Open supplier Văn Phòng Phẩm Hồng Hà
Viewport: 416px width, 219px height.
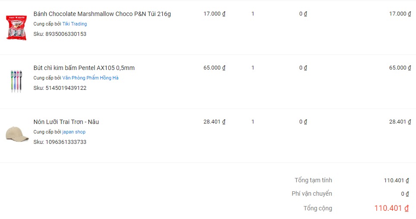(x=90, y=78)
